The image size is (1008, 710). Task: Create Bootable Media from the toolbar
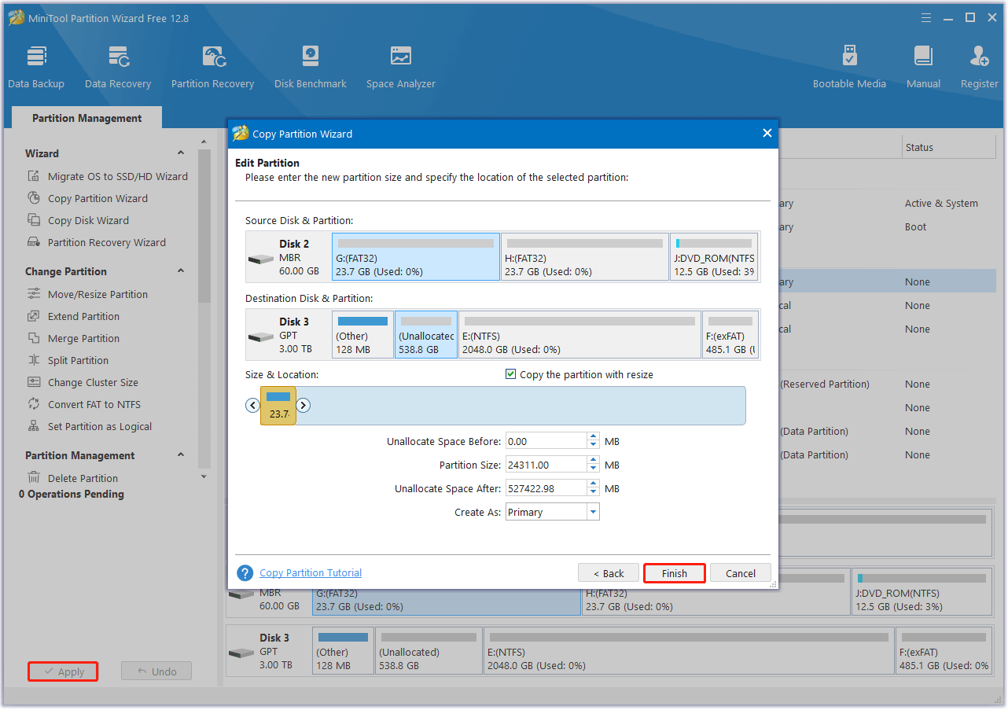coord(849,68)
